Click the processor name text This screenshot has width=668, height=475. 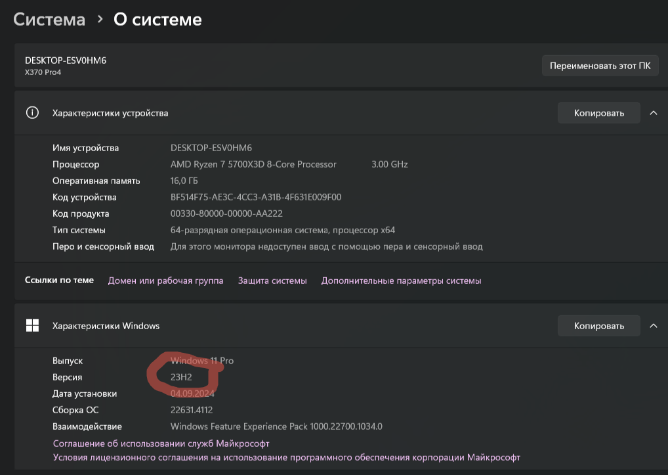pyautogui.click(x=253, y=164)
